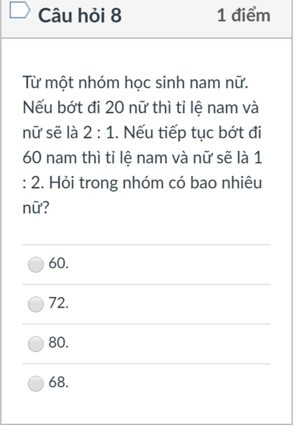The width and height of the screenshot is (296, 439).
Task: Click the line "Hỏi trong nhóm có bao nhiêu"
Action: point(156,183)
